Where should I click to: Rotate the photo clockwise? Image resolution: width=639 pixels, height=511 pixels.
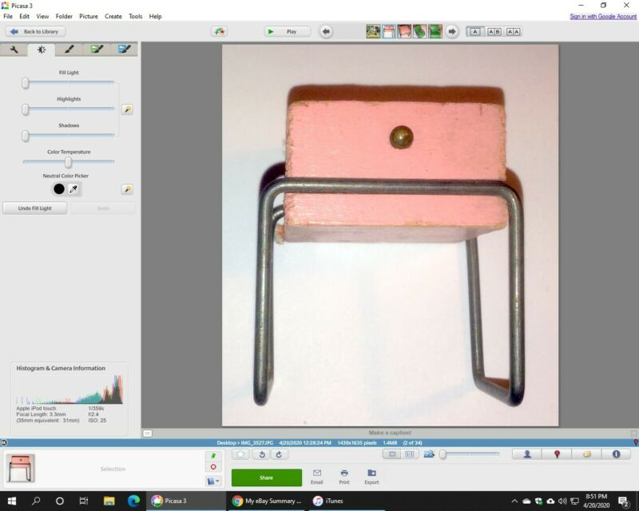279,454
